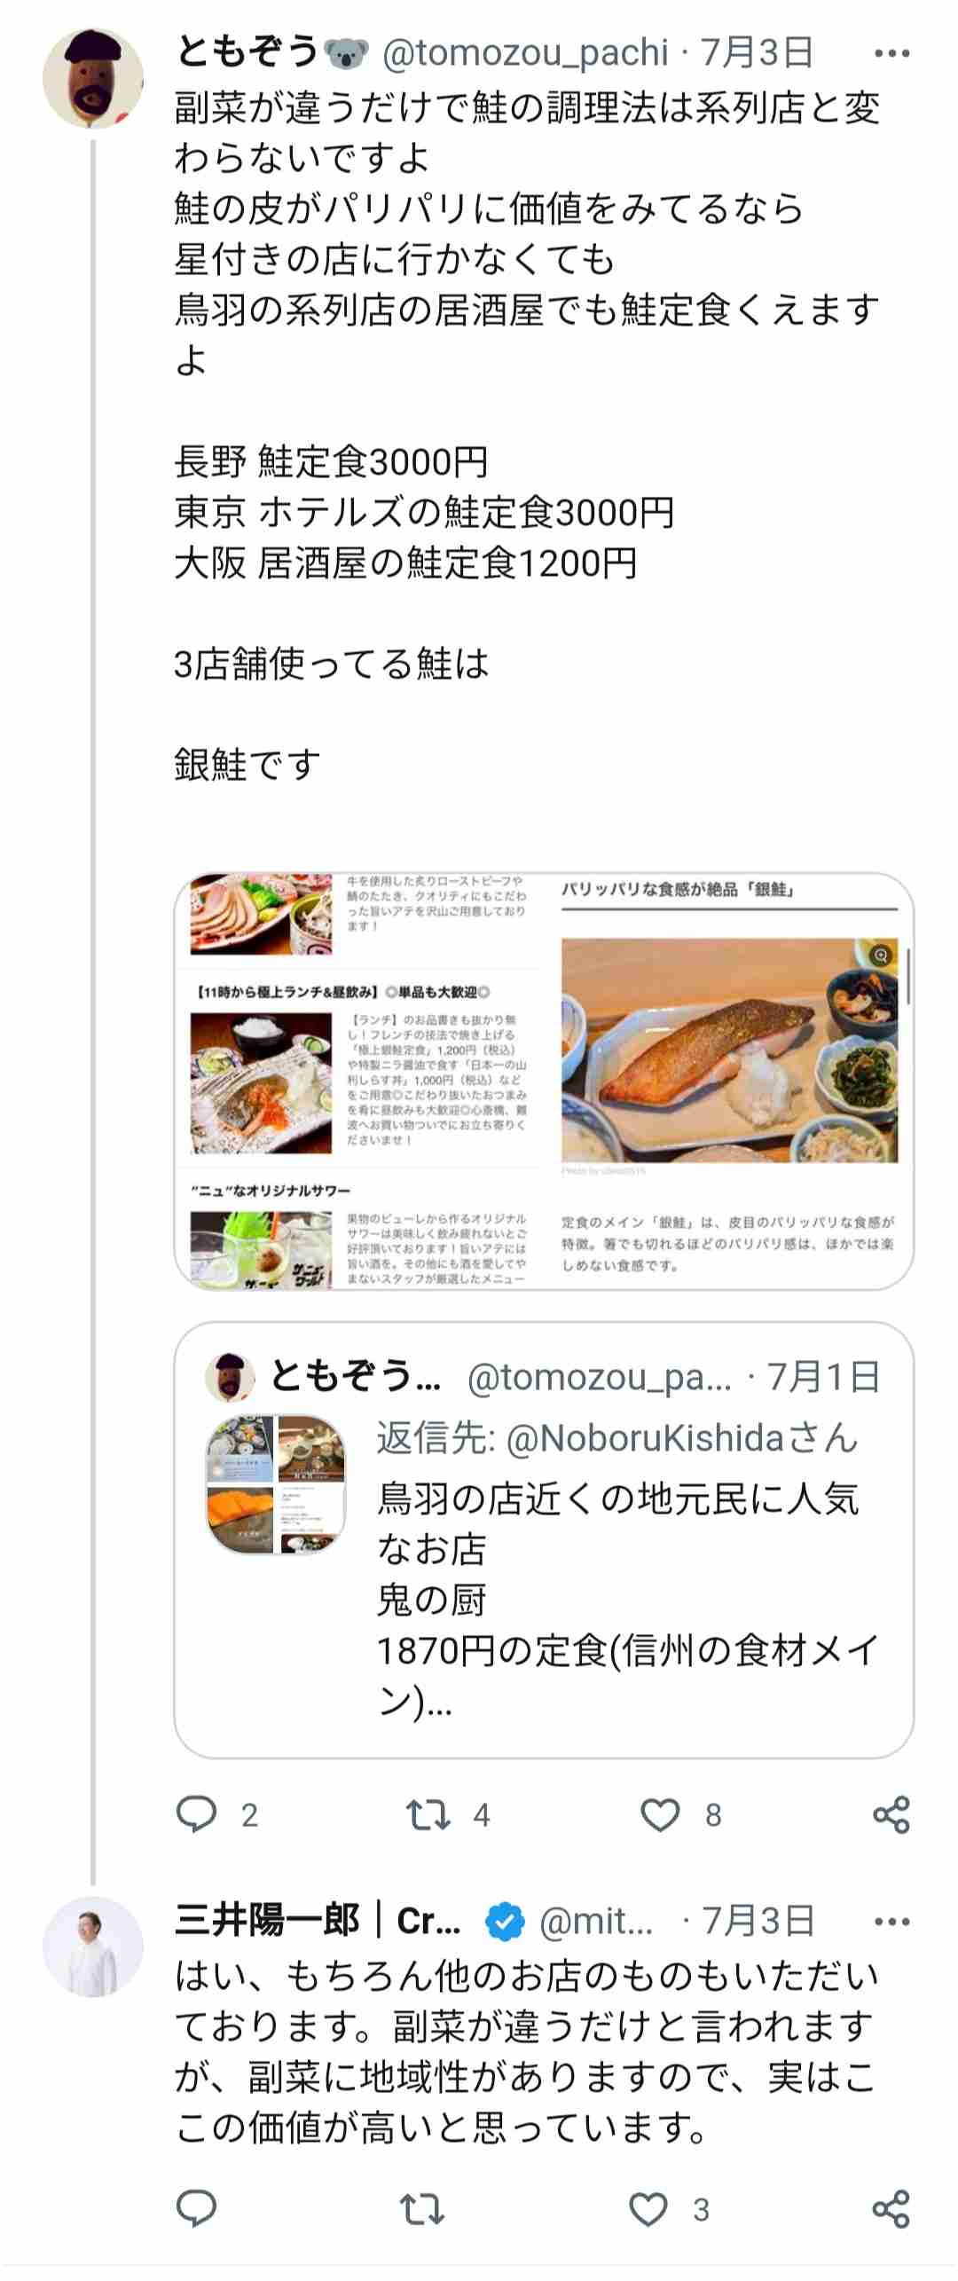Open more options for ともぞう's tweet

point(891,53)
